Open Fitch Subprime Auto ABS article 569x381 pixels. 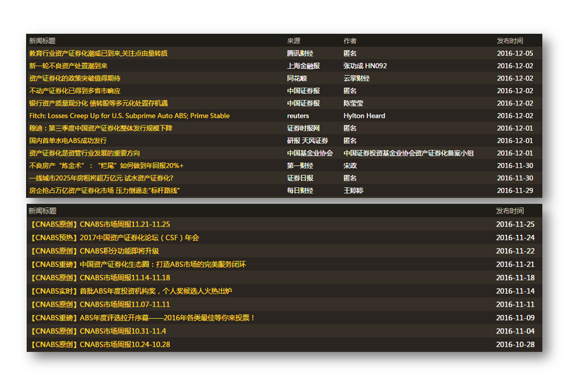pos(130,116)
